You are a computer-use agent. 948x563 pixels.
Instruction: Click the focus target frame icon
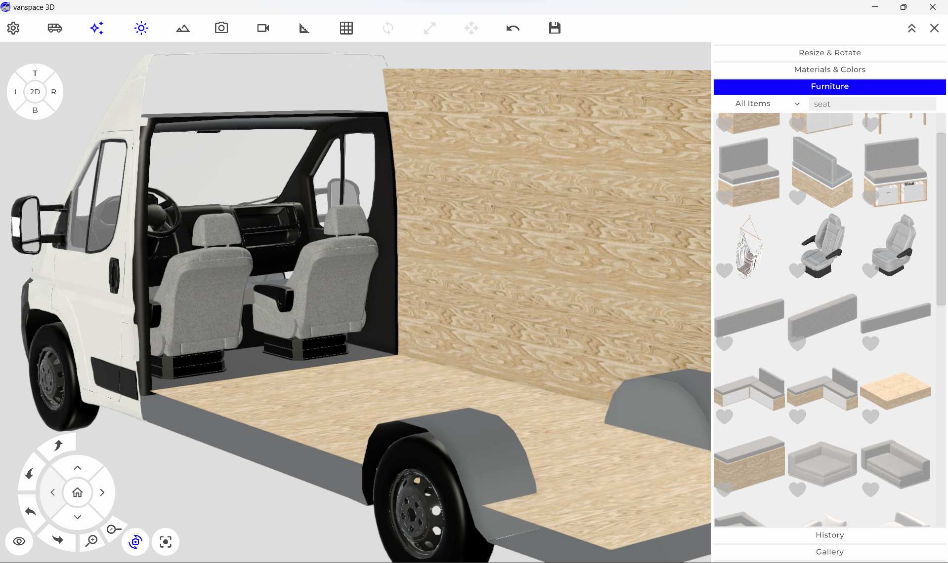point(166,542)
